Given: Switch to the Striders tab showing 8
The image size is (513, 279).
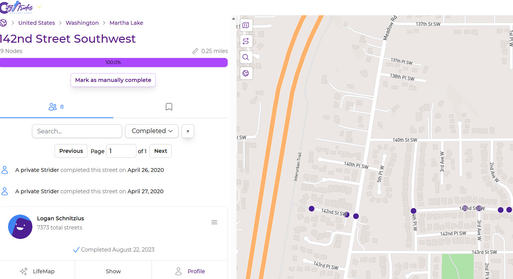Looking at the screenshot, I should [56, 107].
